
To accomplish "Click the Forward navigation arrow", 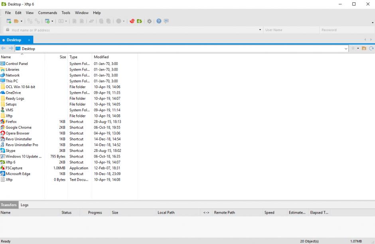I will click(11, 49).
